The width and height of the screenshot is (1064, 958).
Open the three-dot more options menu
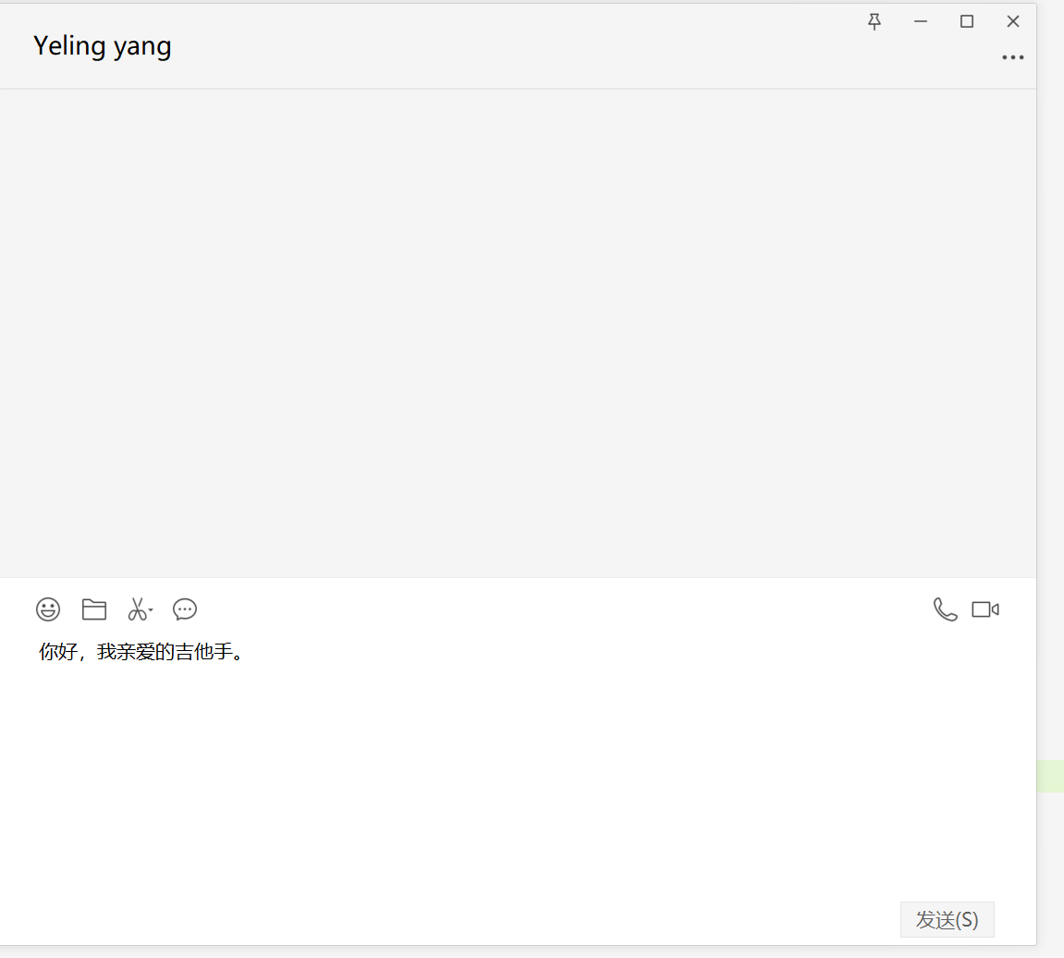1013,57
